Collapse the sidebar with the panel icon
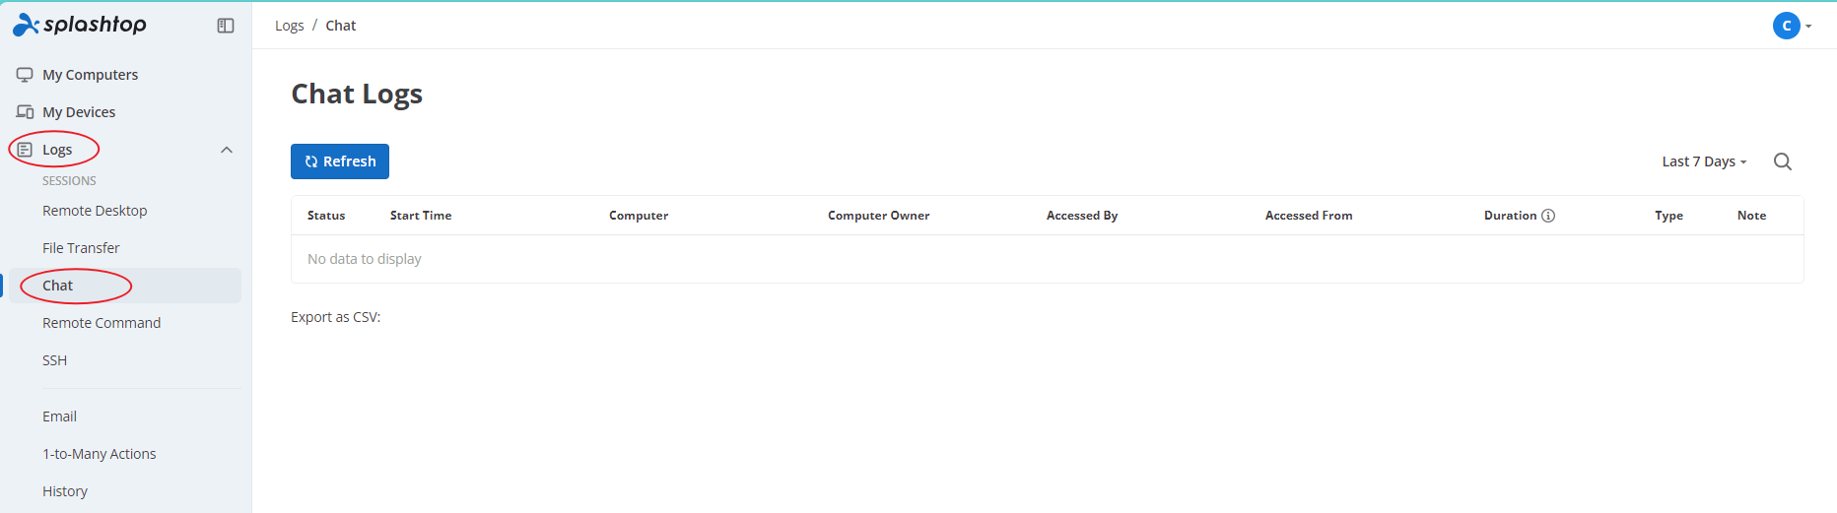Image resolution: width=1837 pixels, height=513 pixels. point(226,26)
